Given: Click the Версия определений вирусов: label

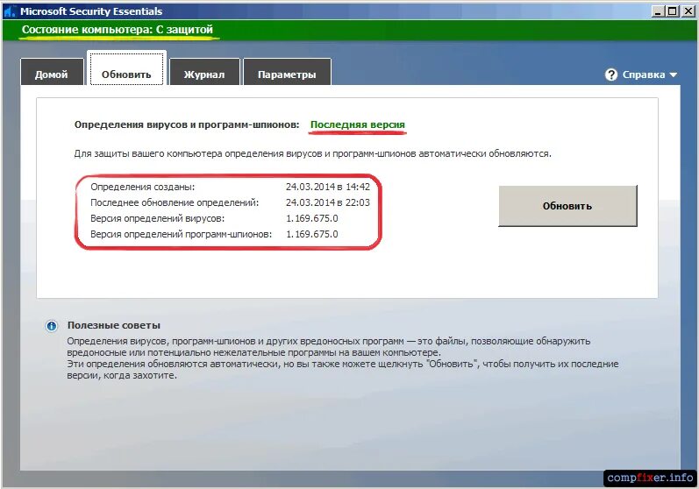Looking at the screenshot, I should (157, 219).
